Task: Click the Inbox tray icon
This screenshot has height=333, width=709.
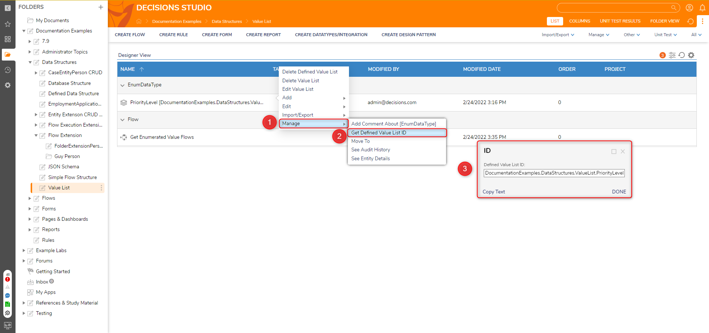Action: (x=30, y=282)
